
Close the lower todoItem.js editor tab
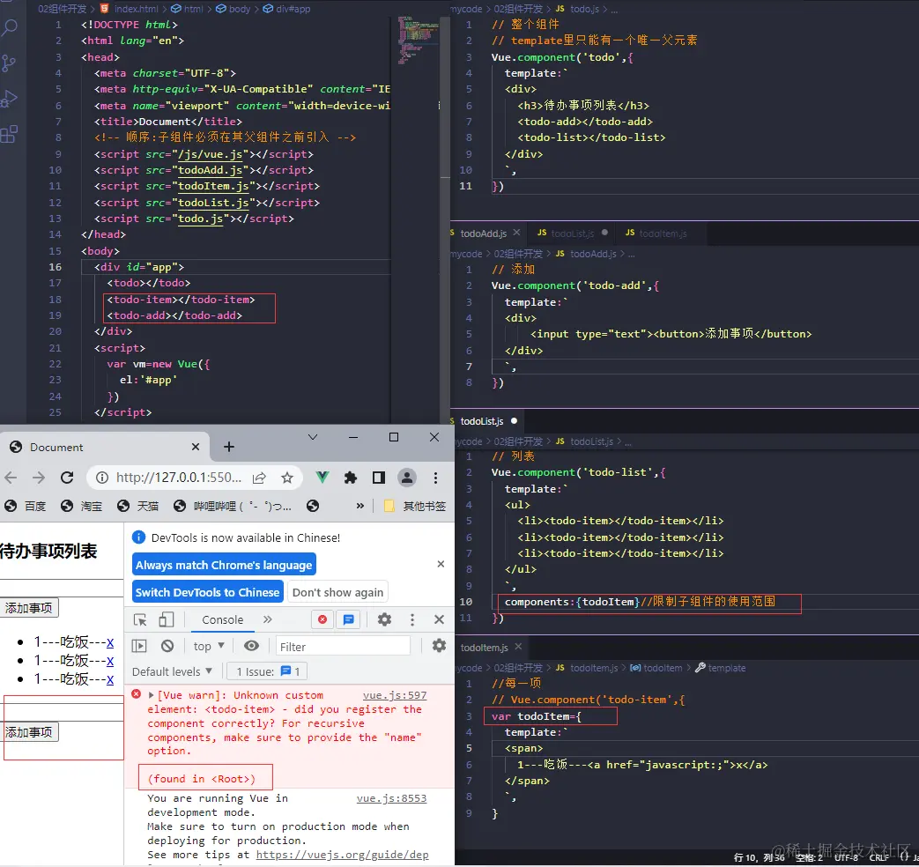518,647
